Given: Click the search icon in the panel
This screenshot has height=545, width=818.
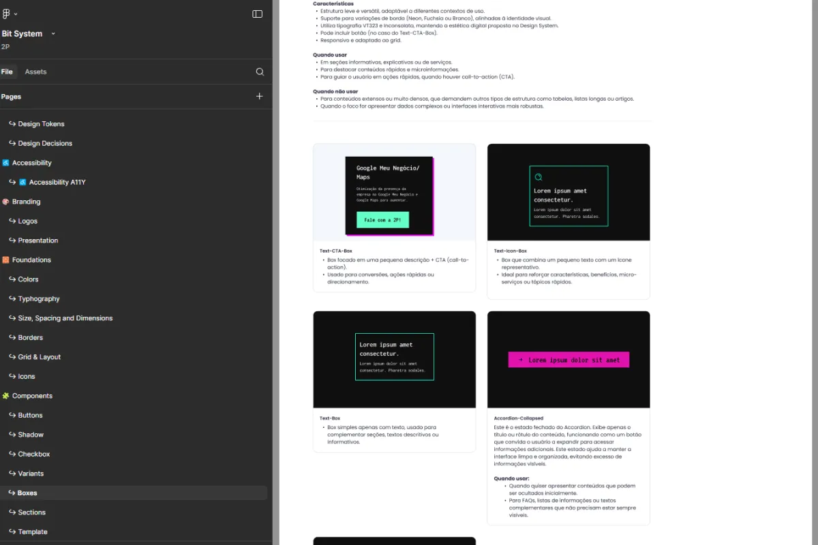Looking at the screenshot, I should (x=260, y=72).
